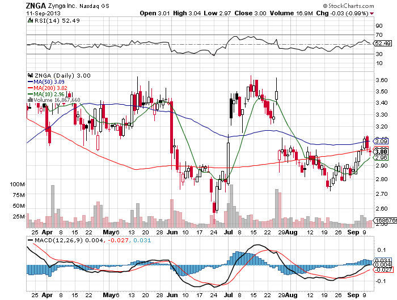This screenshot has width=397, height=300.
Task: Click the RSI(14) 52.49 legend text
Action: 57,20
